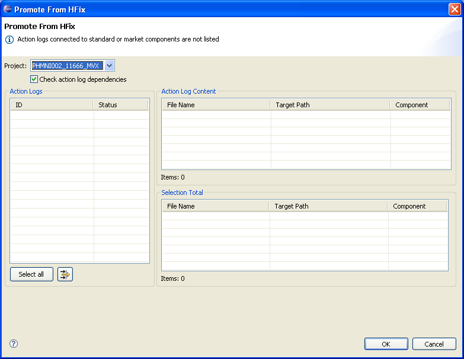Close the Promote From HFix window
This screenshot has height=359, width=464.
(x=454, y=9)
